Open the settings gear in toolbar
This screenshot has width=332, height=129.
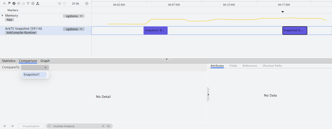33,4
